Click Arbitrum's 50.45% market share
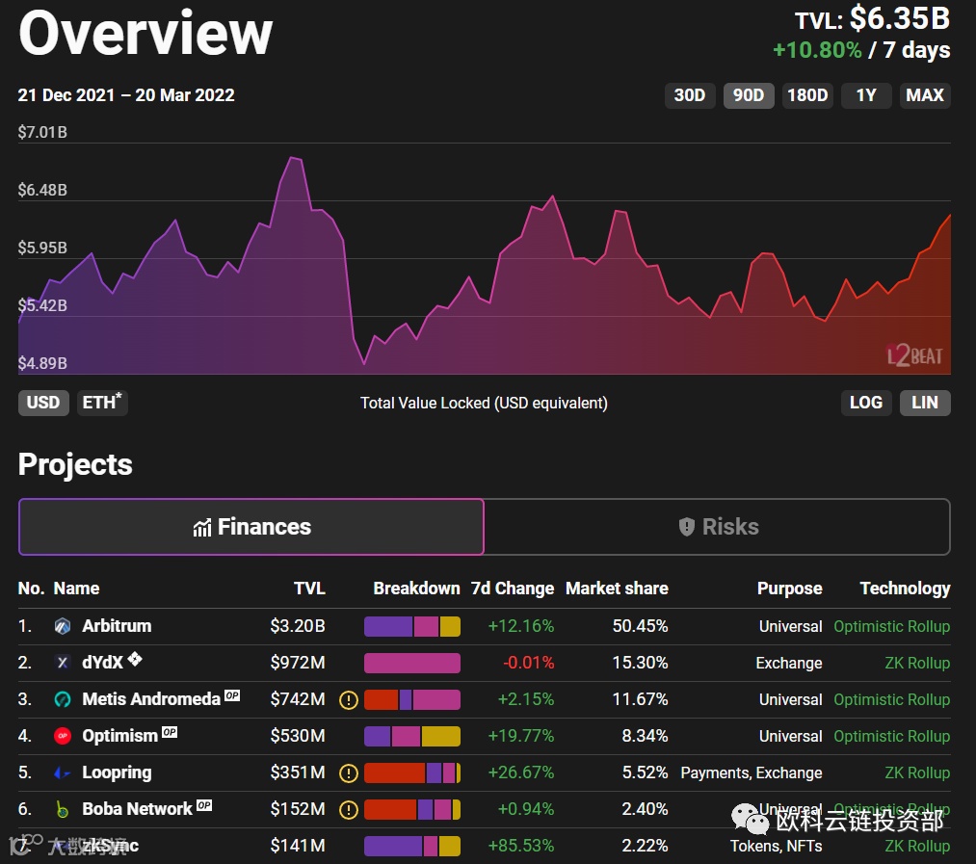 click(x=641, y=626)
